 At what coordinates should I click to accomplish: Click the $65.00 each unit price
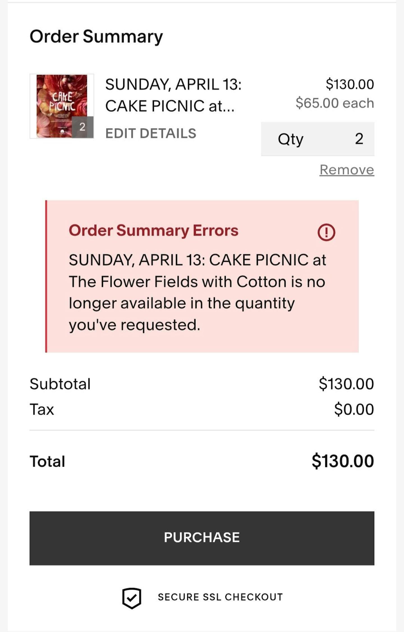[x=335, y=103]
